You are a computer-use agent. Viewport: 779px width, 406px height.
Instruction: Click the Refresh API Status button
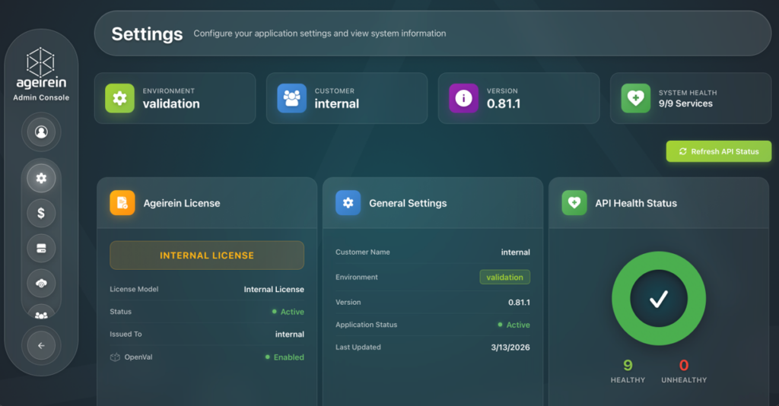[719, 151]
